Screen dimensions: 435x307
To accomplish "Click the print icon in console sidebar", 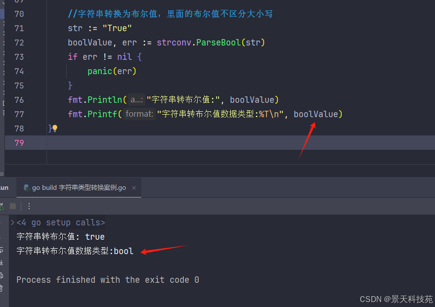I will pyautogui.click(x=1, y=275).
